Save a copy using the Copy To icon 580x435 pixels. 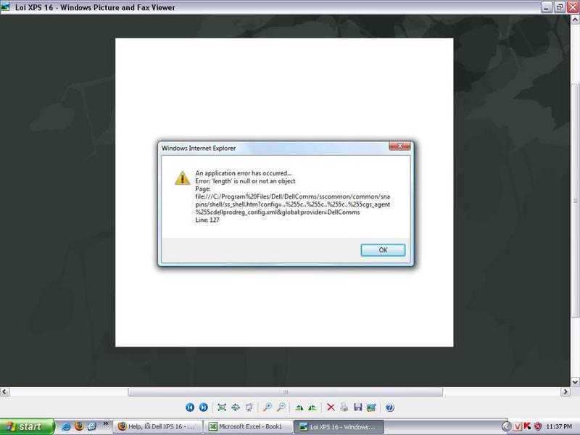[x=358, y=407]
